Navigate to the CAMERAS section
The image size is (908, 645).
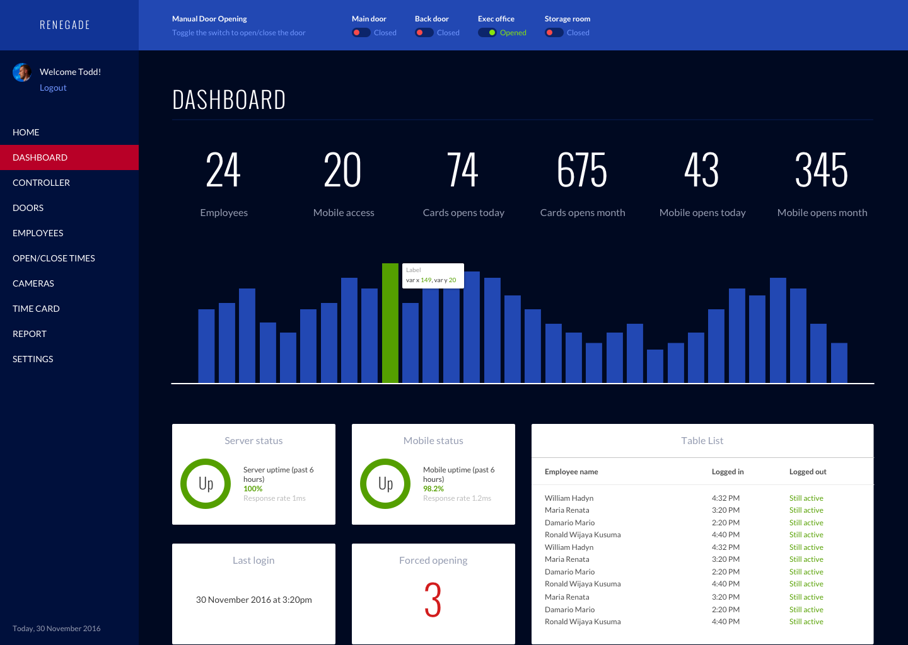click(x=33, y=283)
